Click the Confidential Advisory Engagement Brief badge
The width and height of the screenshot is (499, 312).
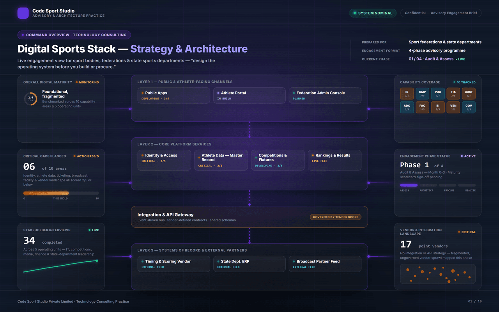click(x=441, y=13)
